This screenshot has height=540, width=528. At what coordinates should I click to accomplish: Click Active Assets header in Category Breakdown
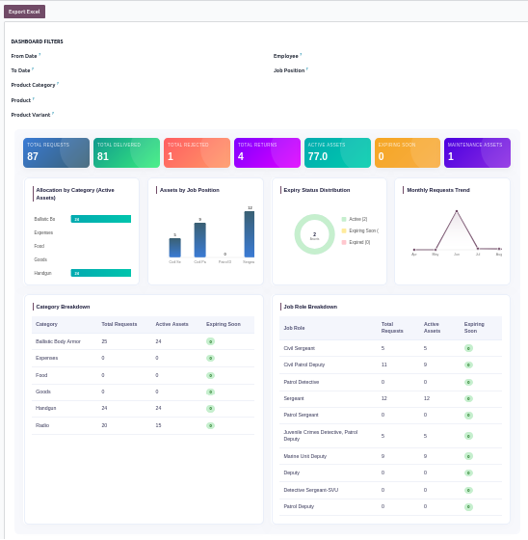point(172,324)
